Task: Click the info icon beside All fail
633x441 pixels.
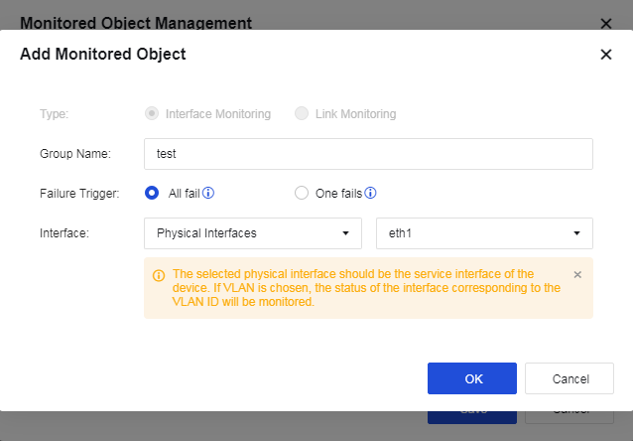Action: point(209,194)
